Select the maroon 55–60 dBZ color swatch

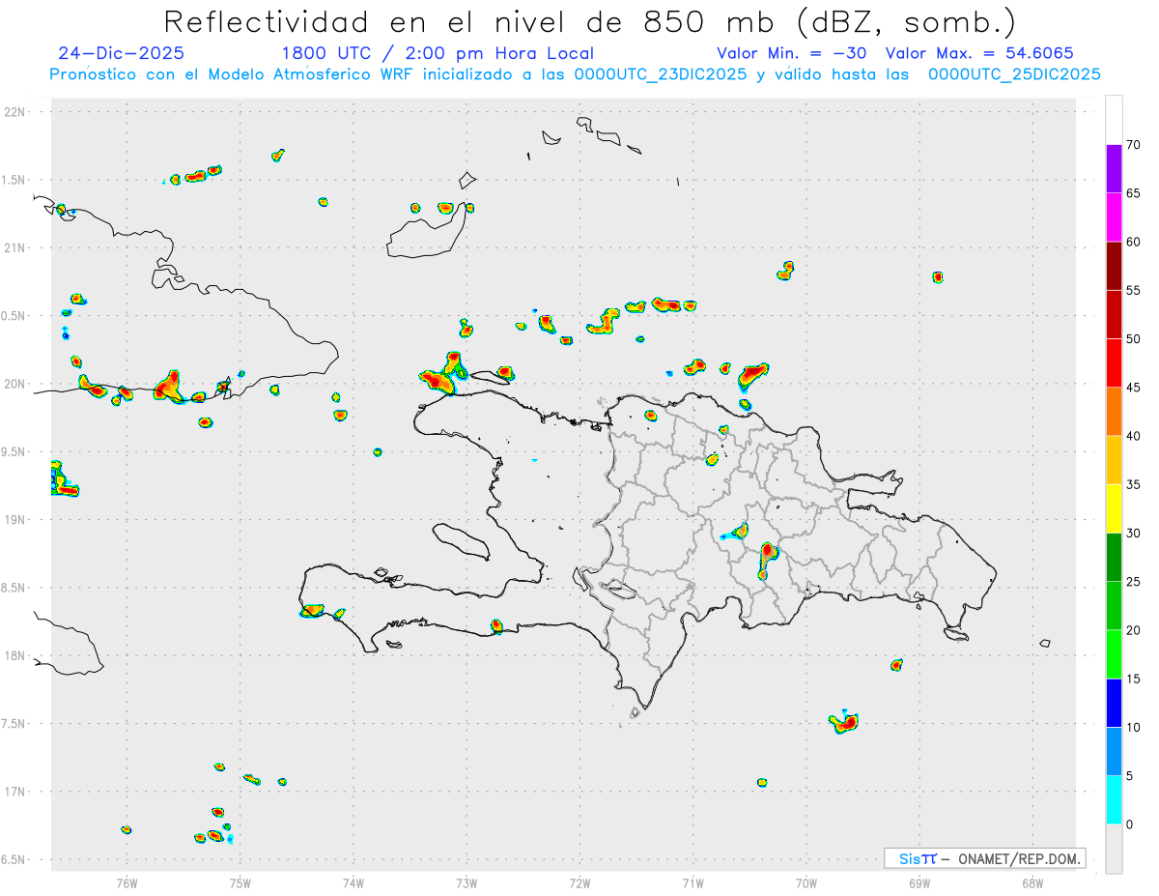[x=1114, y=266]
